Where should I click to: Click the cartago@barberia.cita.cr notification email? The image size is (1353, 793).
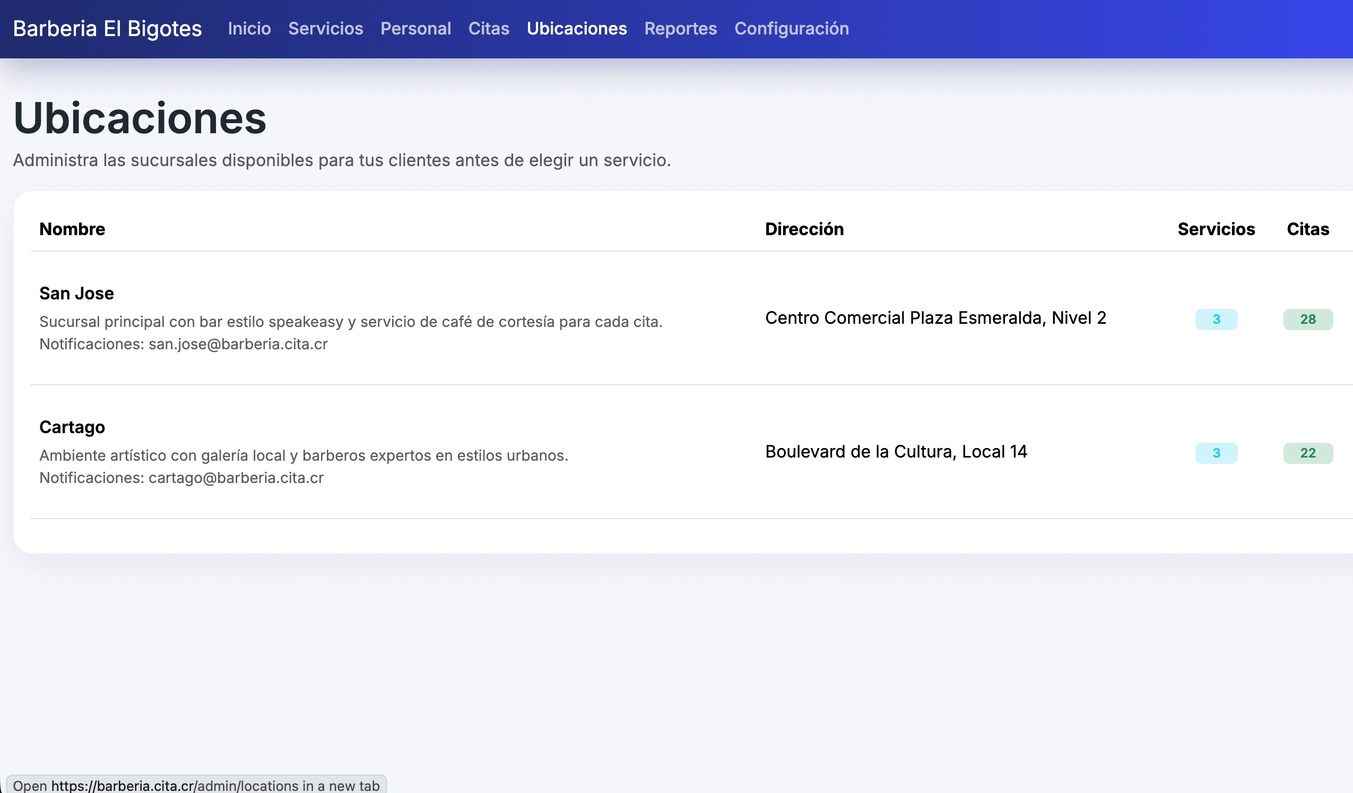pos(236,478)
